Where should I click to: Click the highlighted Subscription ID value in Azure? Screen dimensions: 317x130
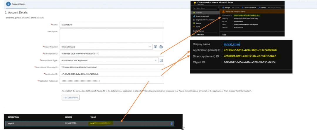coord(247,16)
